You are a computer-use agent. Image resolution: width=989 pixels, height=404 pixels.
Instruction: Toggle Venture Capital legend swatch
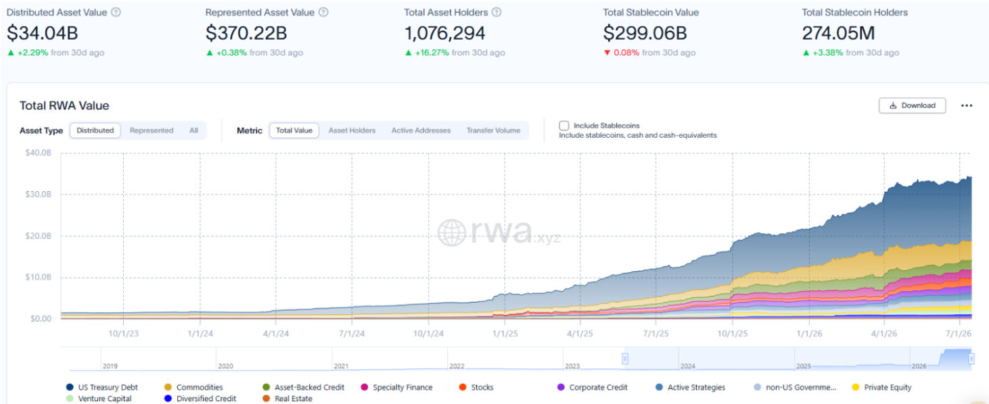pos(70,399)
